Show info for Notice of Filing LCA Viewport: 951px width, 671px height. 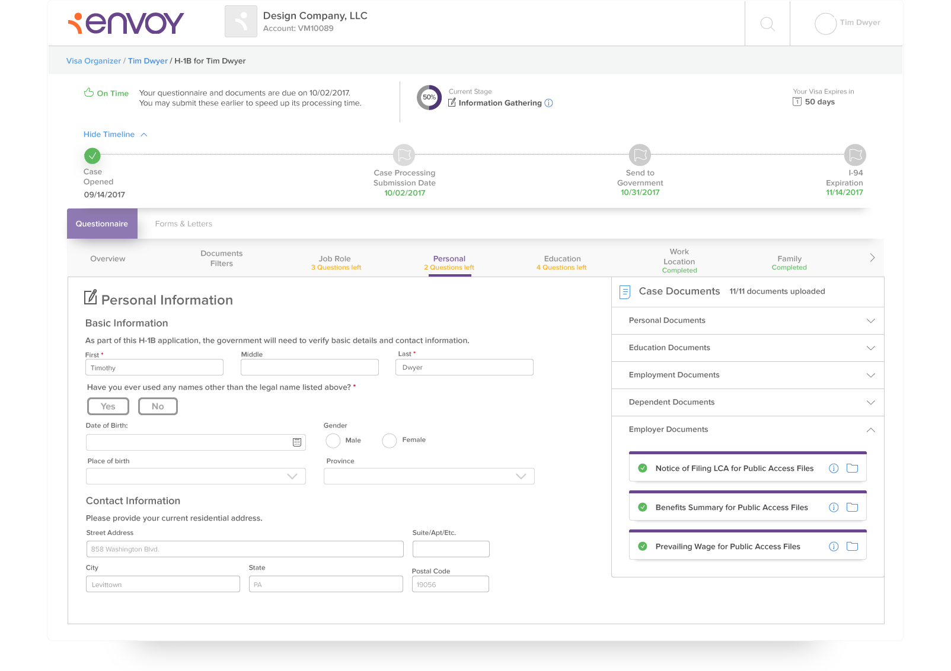[834, 468]
